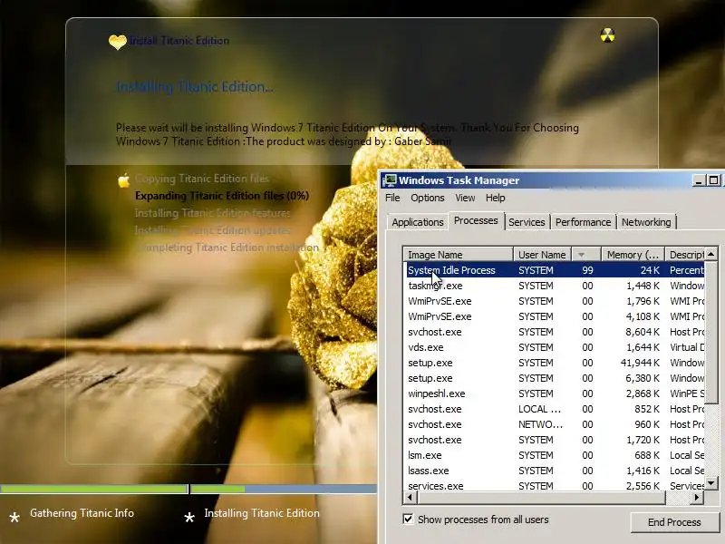This screenshot has height=544, width=725.
Task: Select the System Idle Process row
Action: tap(555, 270)
